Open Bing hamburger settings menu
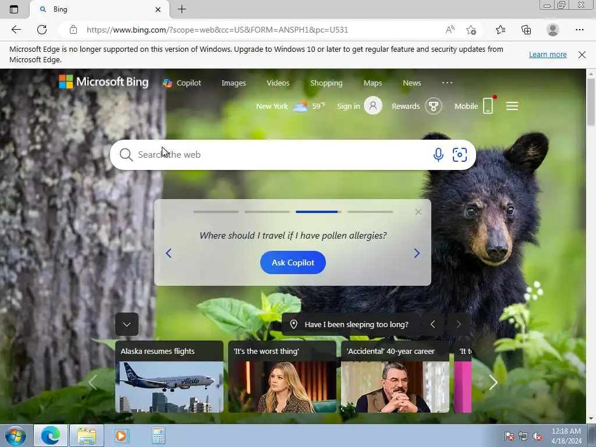The width and height of the screenshot is (596, 447). pyautogui.click(x=512, y=106)
